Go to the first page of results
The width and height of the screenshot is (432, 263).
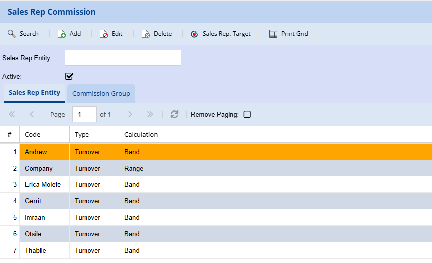12,114
